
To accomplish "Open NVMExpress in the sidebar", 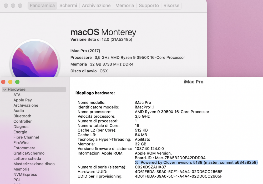I will click(x=25, y=175).
